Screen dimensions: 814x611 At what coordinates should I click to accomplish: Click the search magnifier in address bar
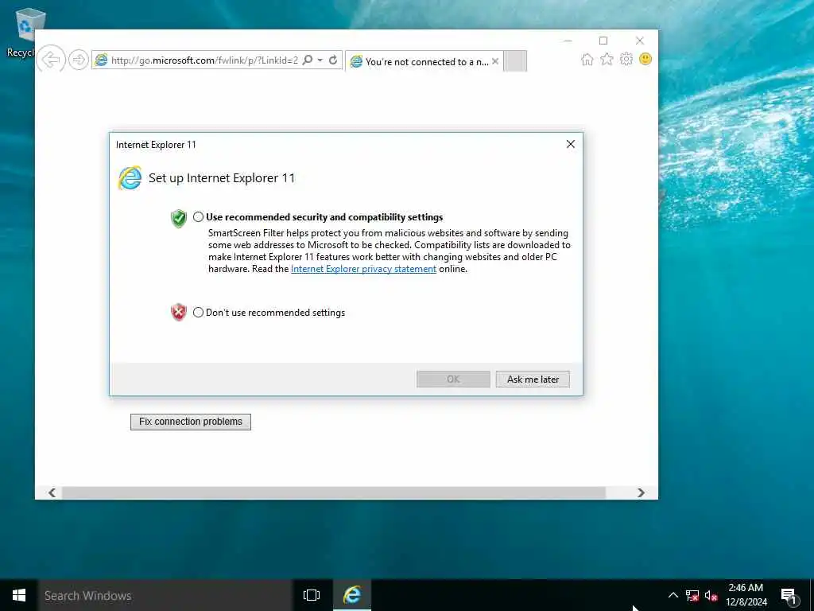[x=308, y=60]
